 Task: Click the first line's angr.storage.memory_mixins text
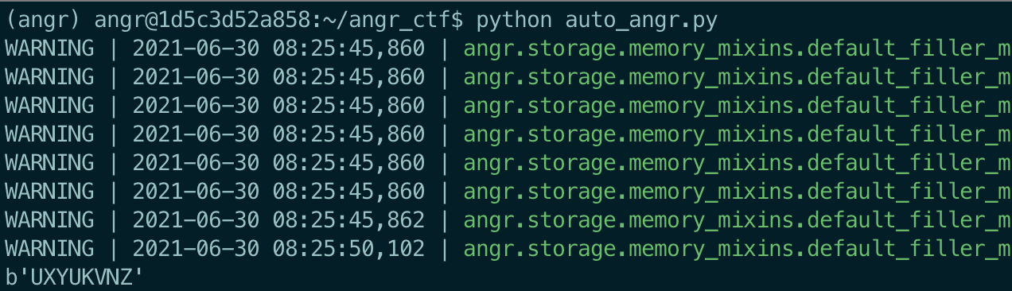pos(629,49)
